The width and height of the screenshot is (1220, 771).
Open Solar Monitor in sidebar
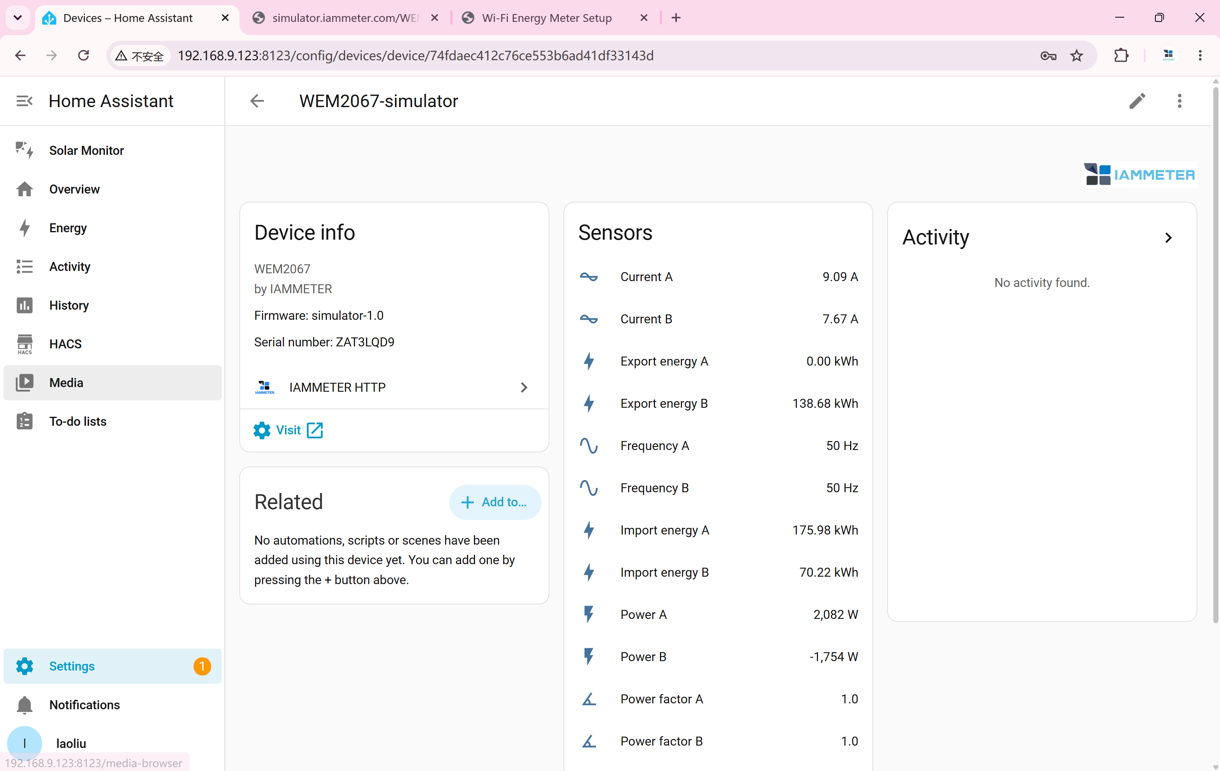pos(113,151)
